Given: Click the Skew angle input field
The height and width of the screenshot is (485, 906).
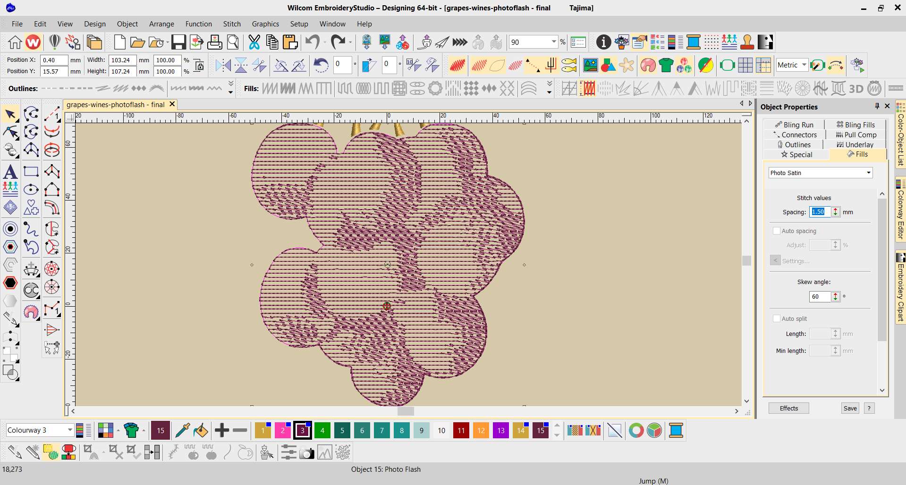Looking at the screenshot, I should (x=820, y=296).
